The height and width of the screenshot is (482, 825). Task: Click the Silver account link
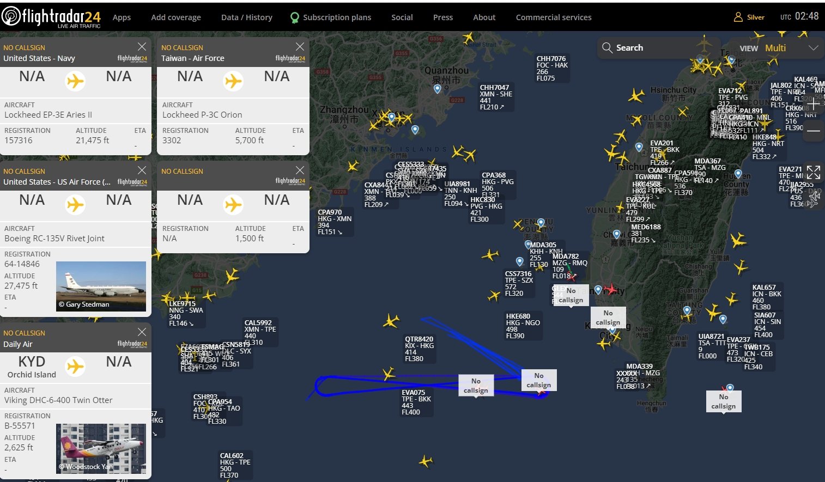(756, 17)
